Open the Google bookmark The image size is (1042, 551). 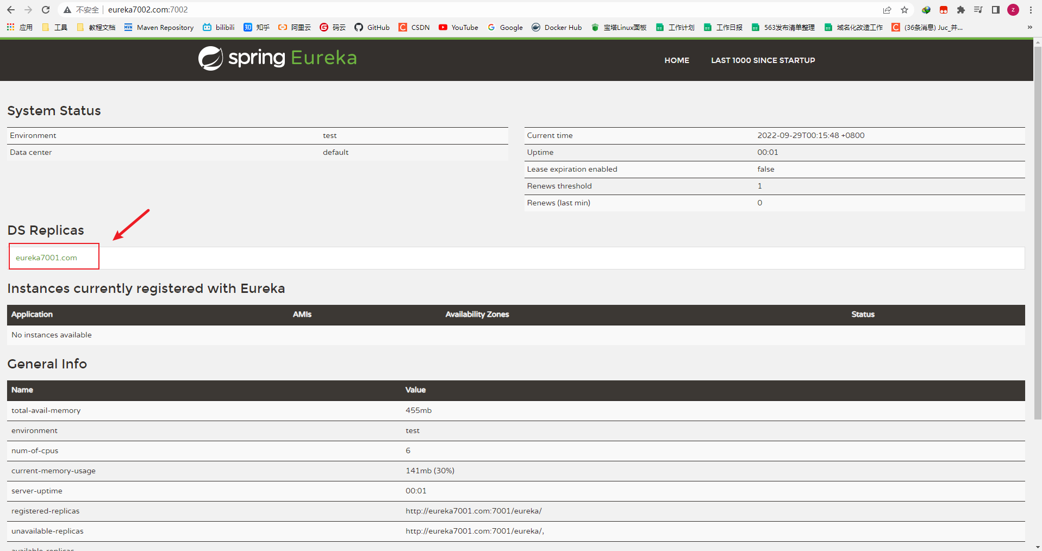click(506, 27)
